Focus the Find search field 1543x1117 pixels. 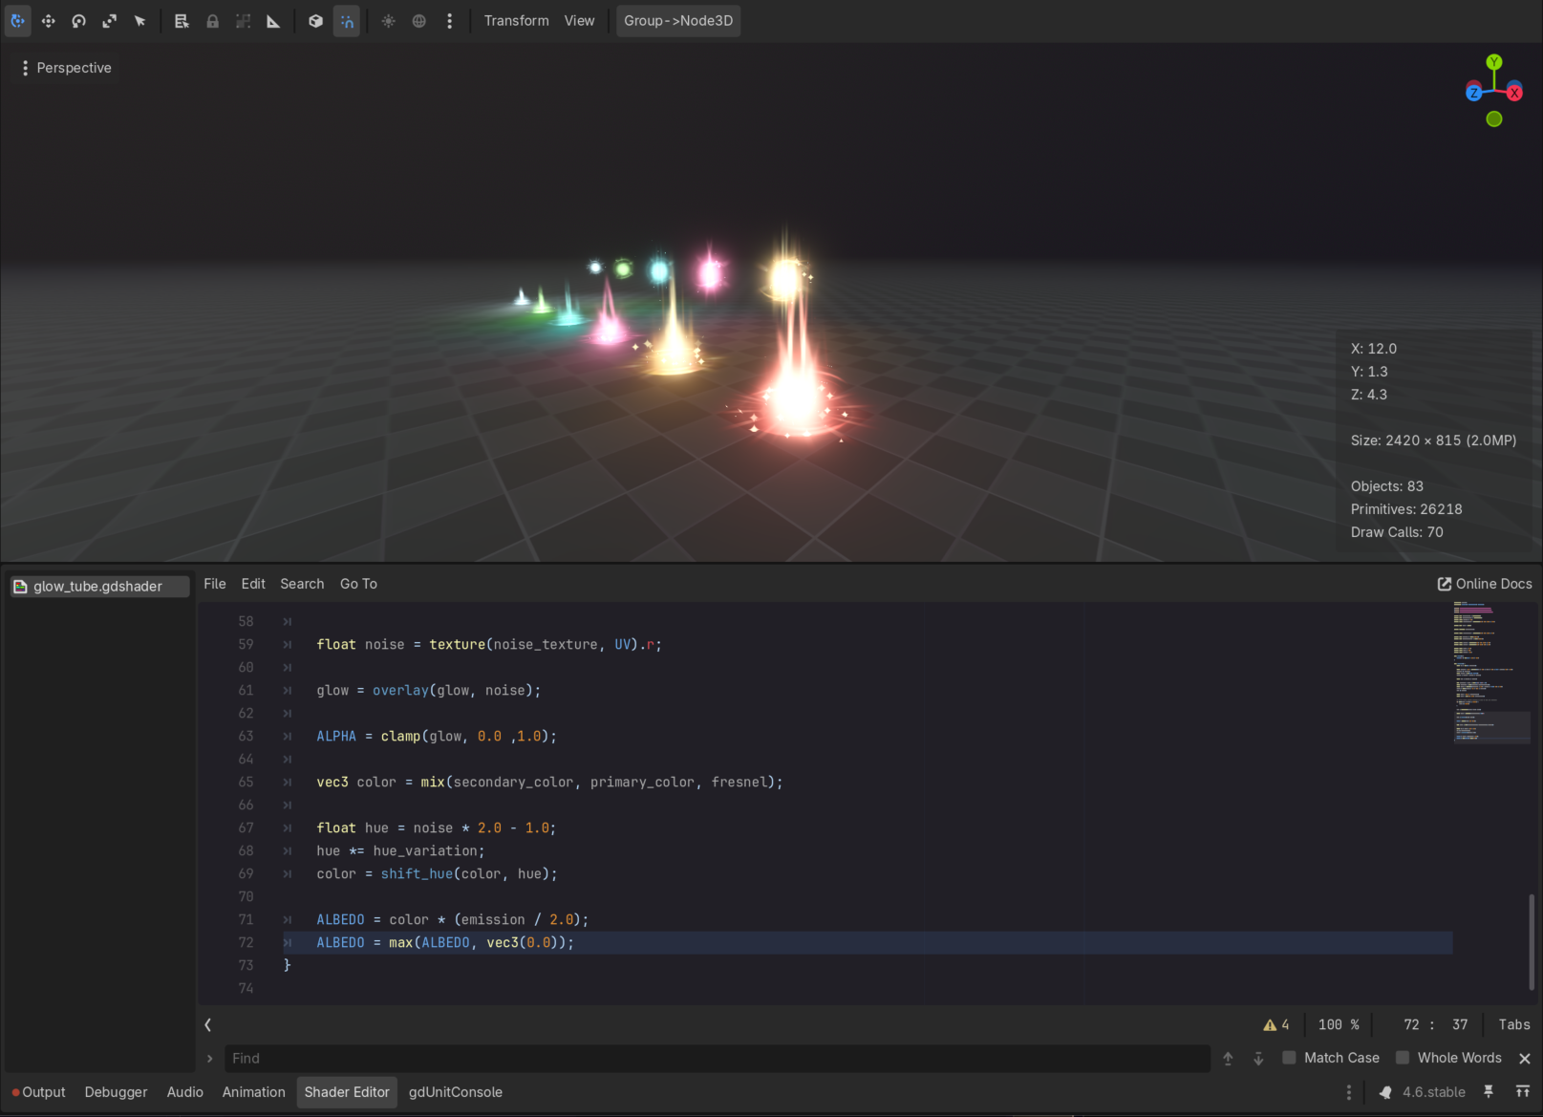[x=717, y=1059]
